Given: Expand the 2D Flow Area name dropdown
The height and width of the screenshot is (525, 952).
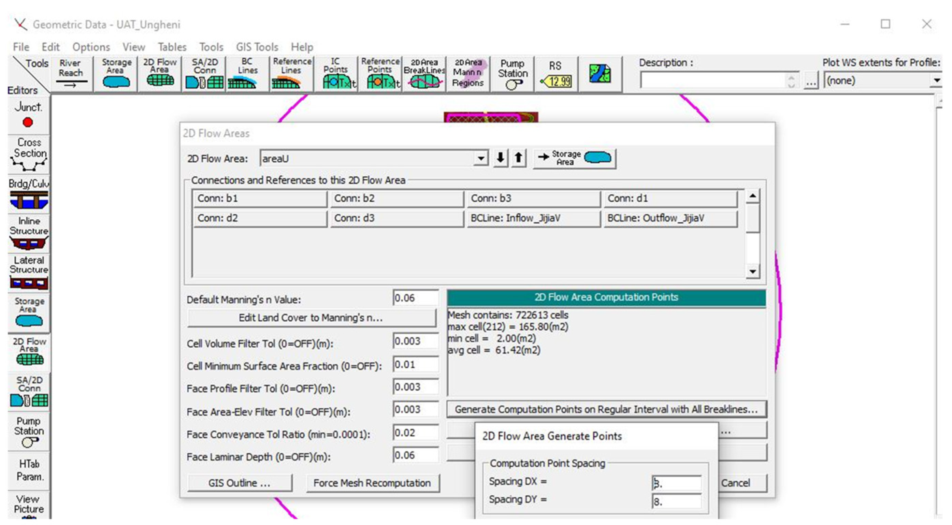Looking at the screenshot, I should [480, 159].
